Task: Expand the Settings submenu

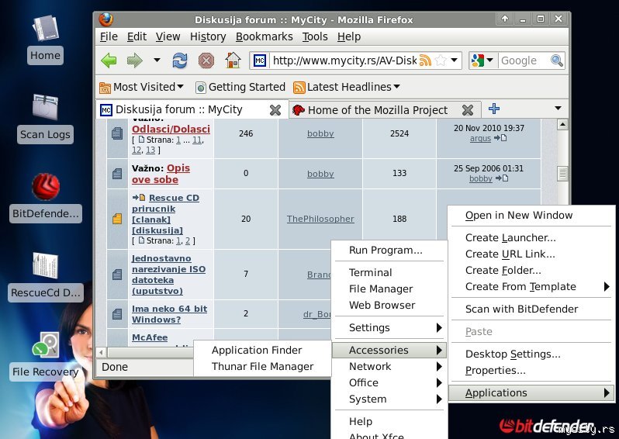Action: click(389, 327)
